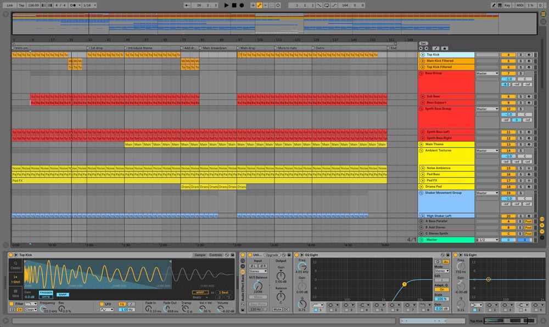Open Bass Group output routing dropdown

click(x=487, y=73)
